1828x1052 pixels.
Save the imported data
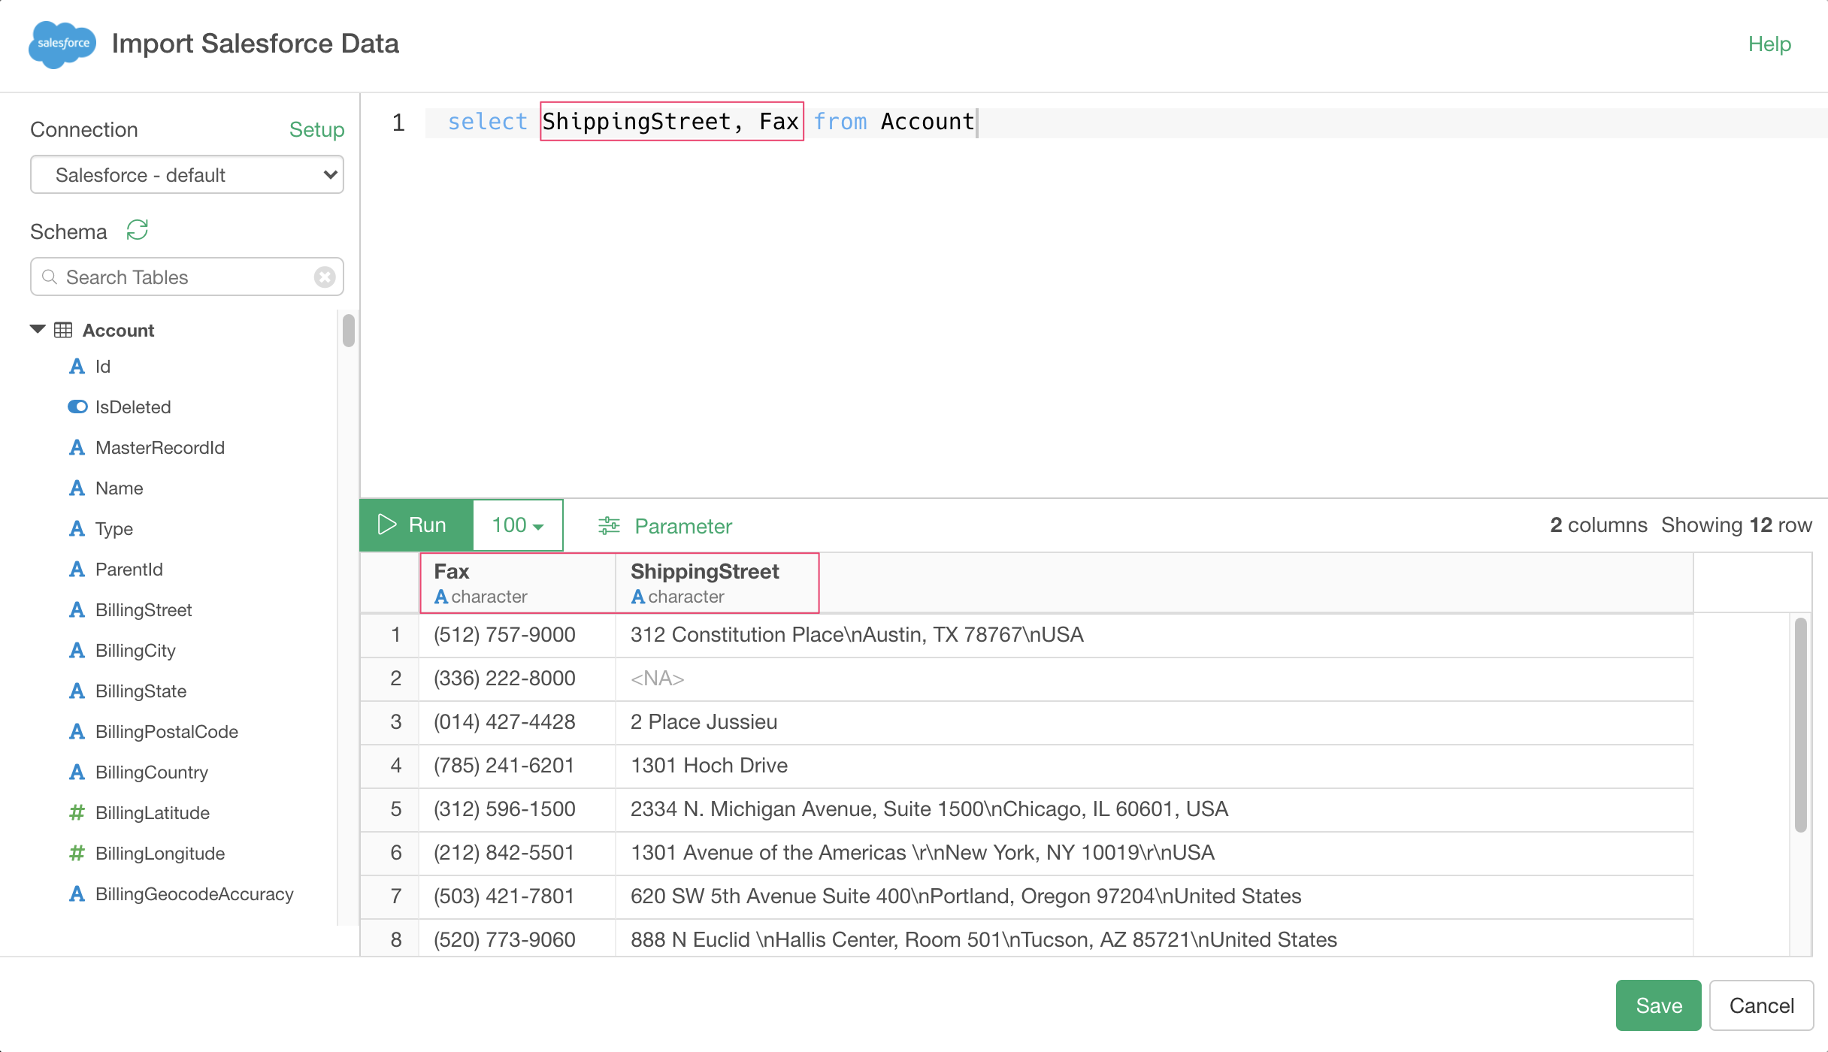(1658, 1005)
